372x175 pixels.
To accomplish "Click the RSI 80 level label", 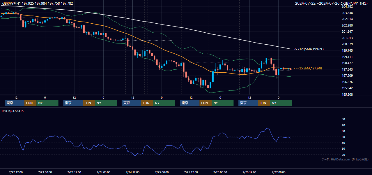I will coord(343,119).
